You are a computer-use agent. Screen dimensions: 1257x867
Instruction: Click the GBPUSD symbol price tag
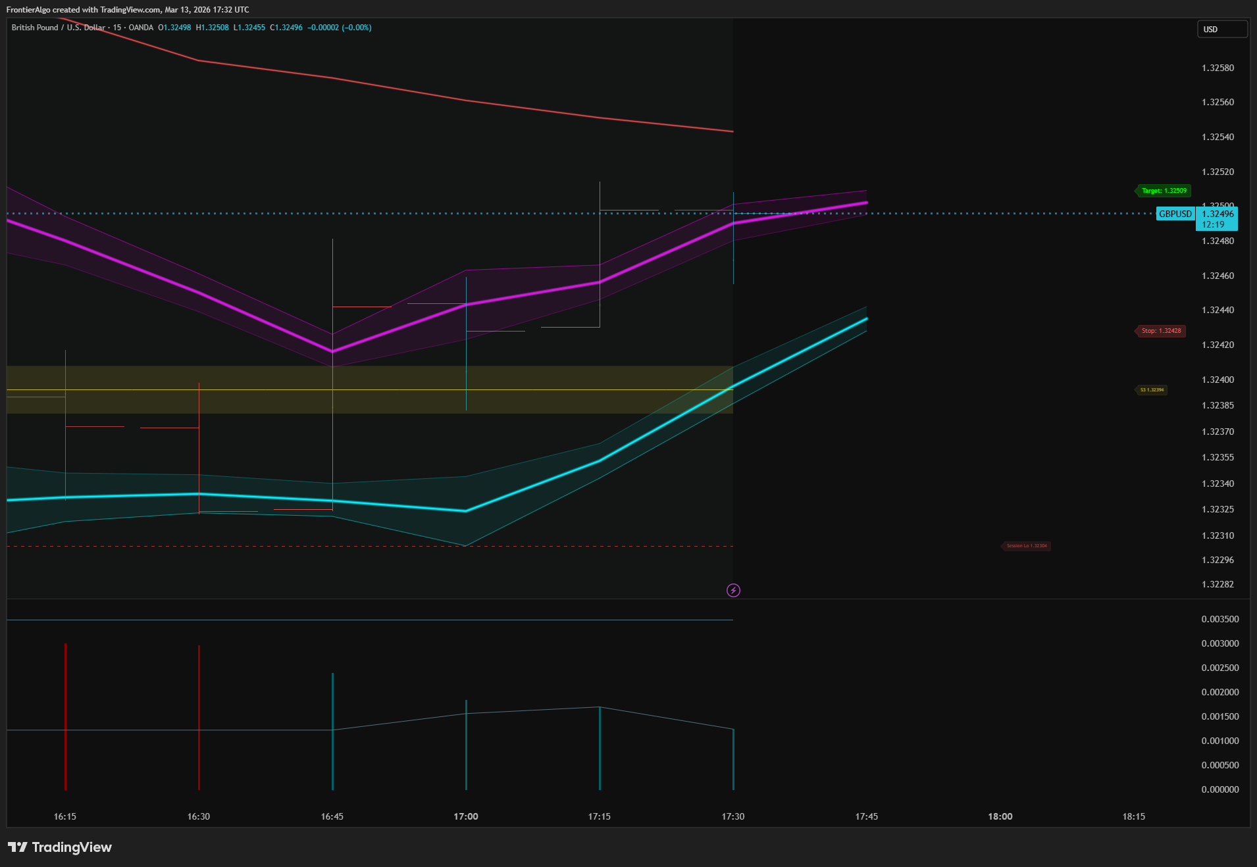(x=1175, y=214)
